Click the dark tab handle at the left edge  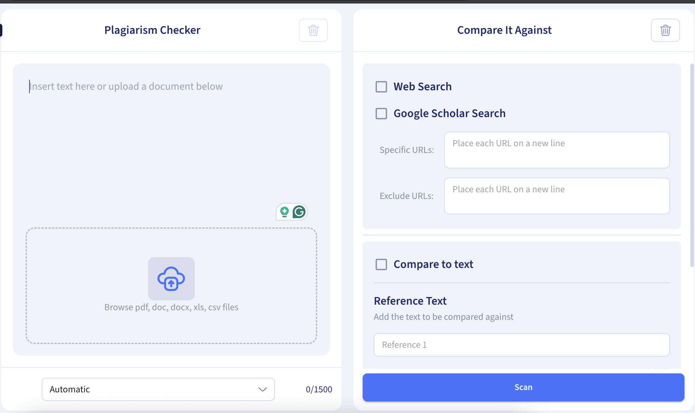1,30
